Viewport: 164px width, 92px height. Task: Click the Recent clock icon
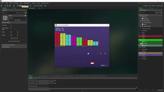142,17
